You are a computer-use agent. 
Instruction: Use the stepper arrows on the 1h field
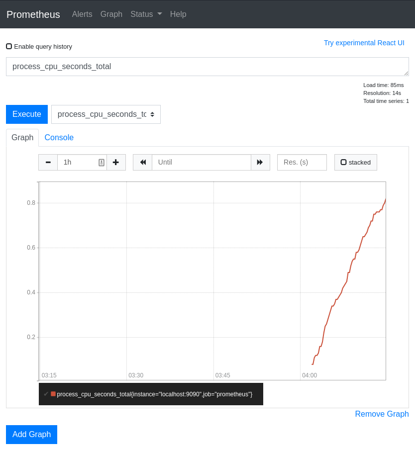102,162
